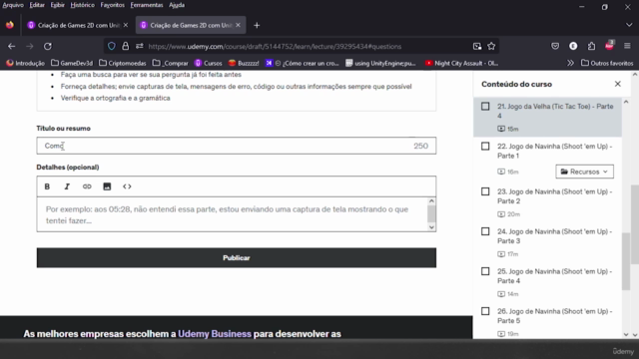Save page to Pocket
This screenshot has width=639, height=359.
coord(555,47)
